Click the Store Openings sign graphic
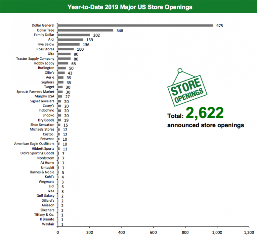Screen dimensions: 258x242 187,87
